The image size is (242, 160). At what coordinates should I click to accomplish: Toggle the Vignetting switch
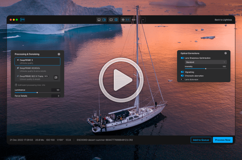[x=182, y=72]
